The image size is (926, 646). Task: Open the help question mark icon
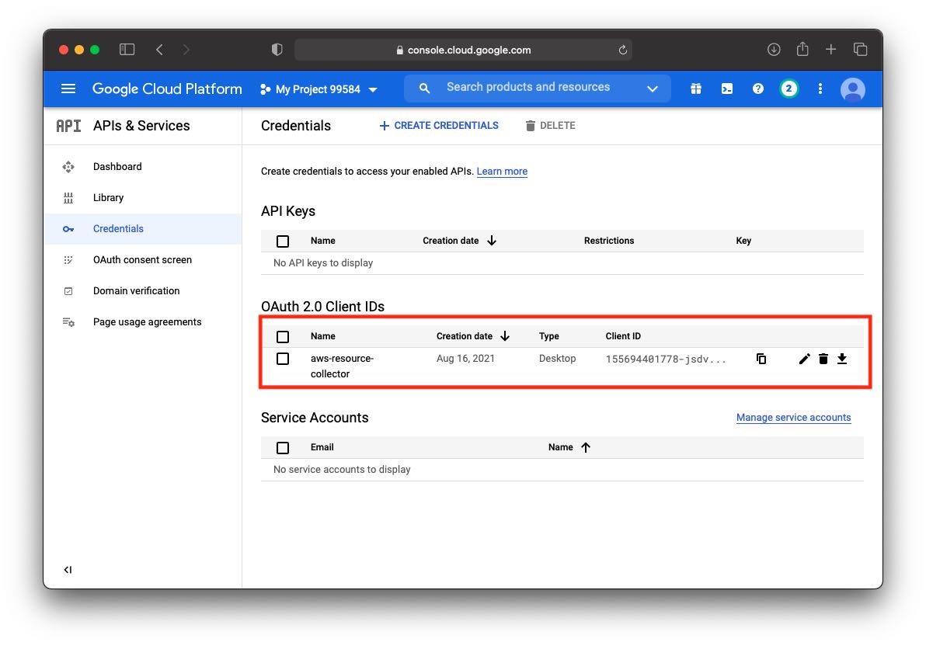pos(757,89)
